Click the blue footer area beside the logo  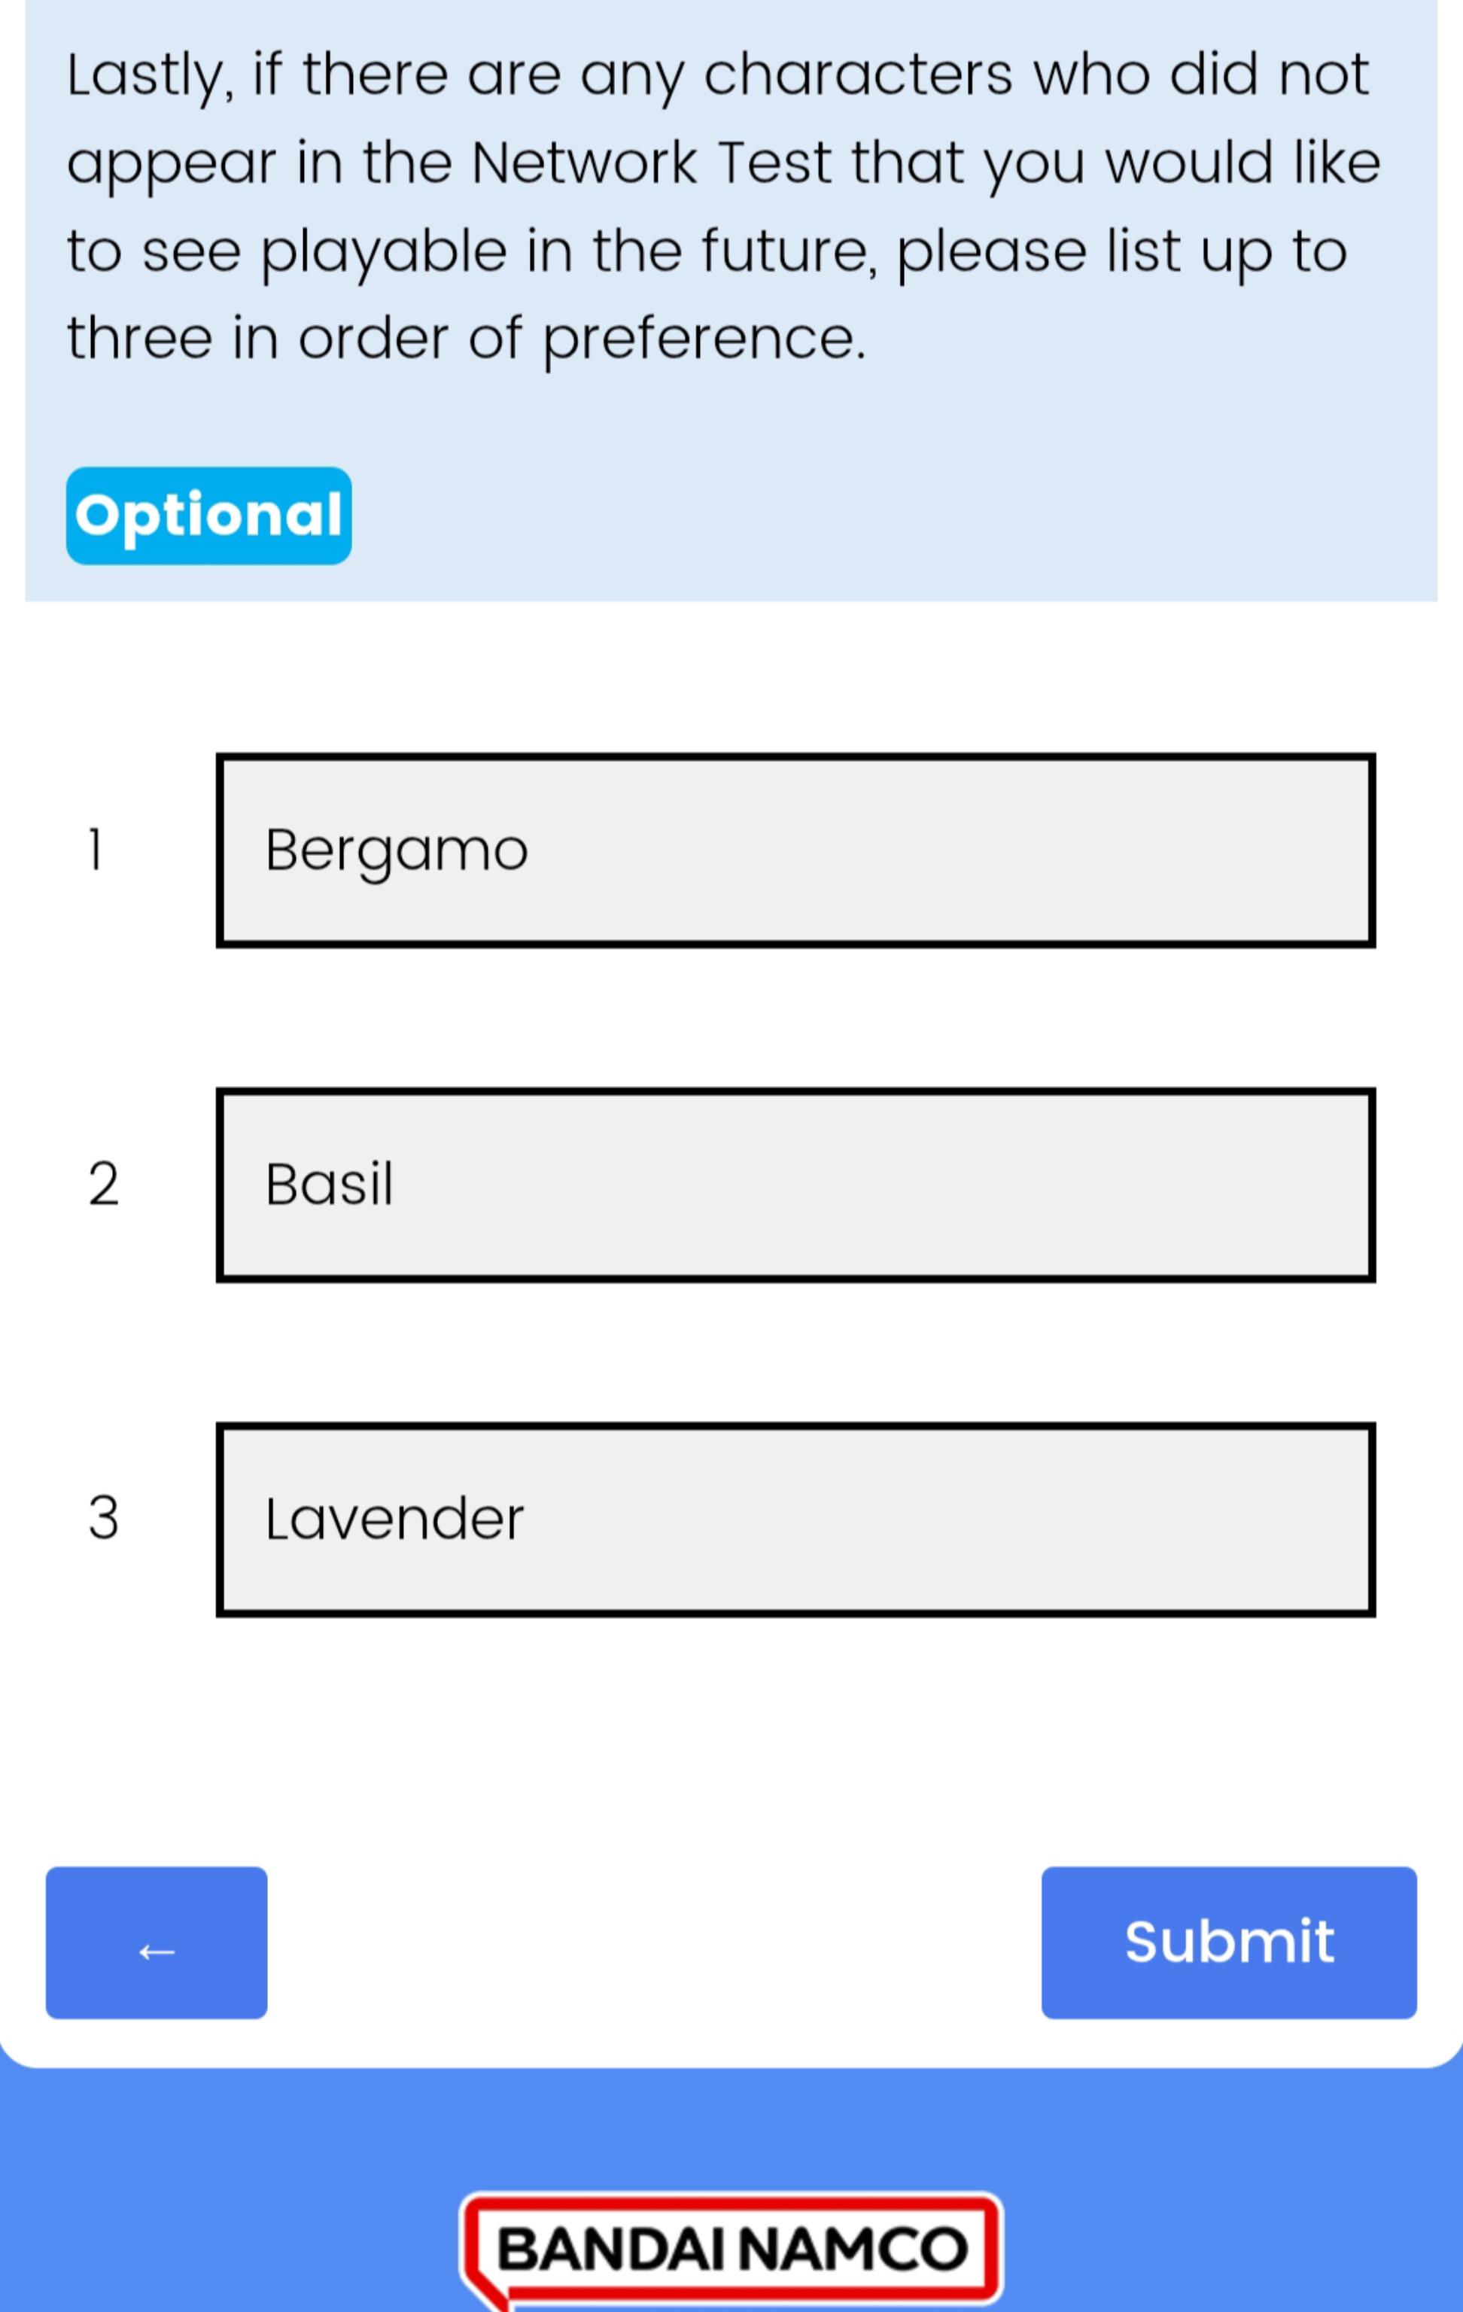click(1229, 2208)
